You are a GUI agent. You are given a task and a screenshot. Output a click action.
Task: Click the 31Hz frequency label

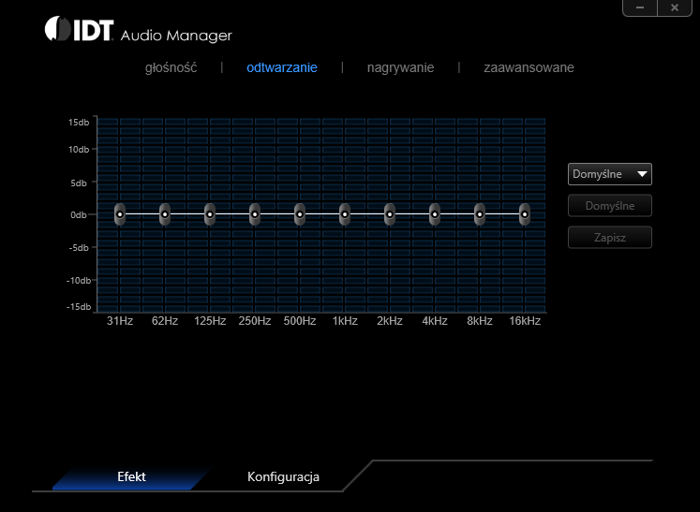pos(120,321)
